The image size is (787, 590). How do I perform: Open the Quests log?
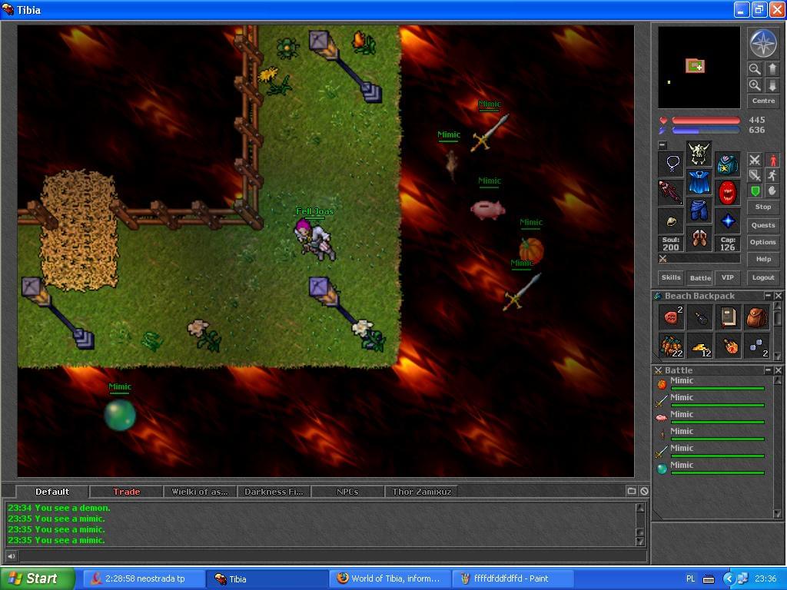pyautogui.click(x=763, y=225)
